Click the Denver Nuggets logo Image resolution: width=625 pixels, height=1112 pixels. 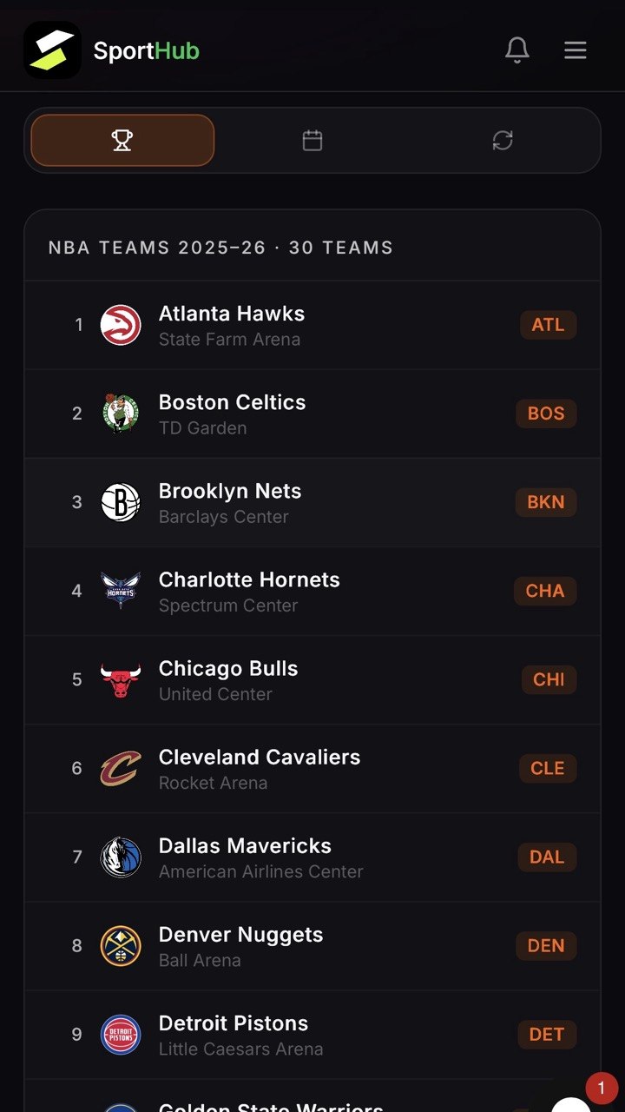click(x=121, y=945)
